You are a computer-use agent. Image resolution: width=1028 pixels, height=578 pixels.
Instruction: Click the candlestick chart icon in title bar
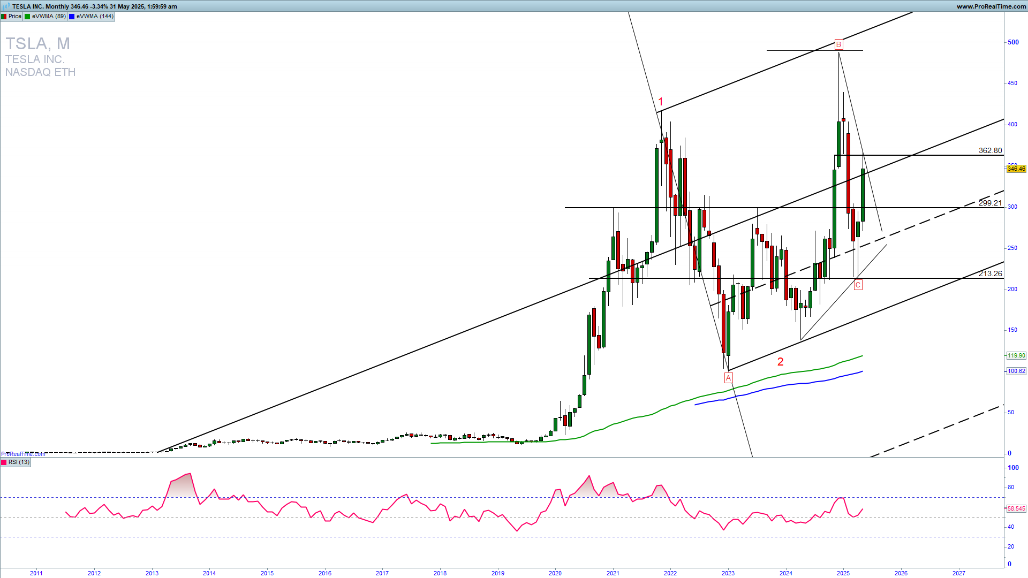[x=6, y=6]
